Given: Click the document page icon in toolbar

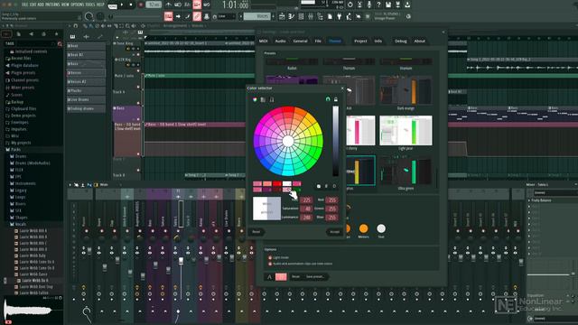Looking at the screenshot, I should pyautogui.click(x=330, y=16).
